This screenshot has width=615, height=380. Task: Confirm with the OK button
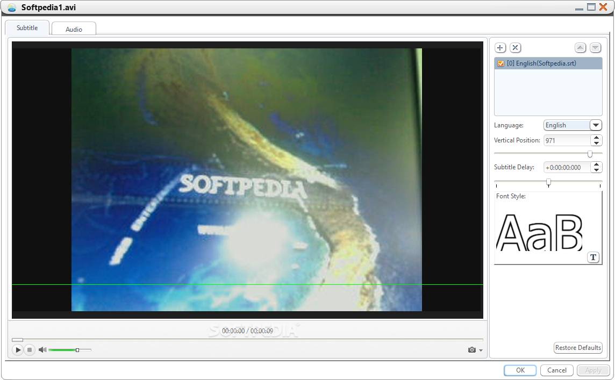pyautogui.click(x=520, y=370)
